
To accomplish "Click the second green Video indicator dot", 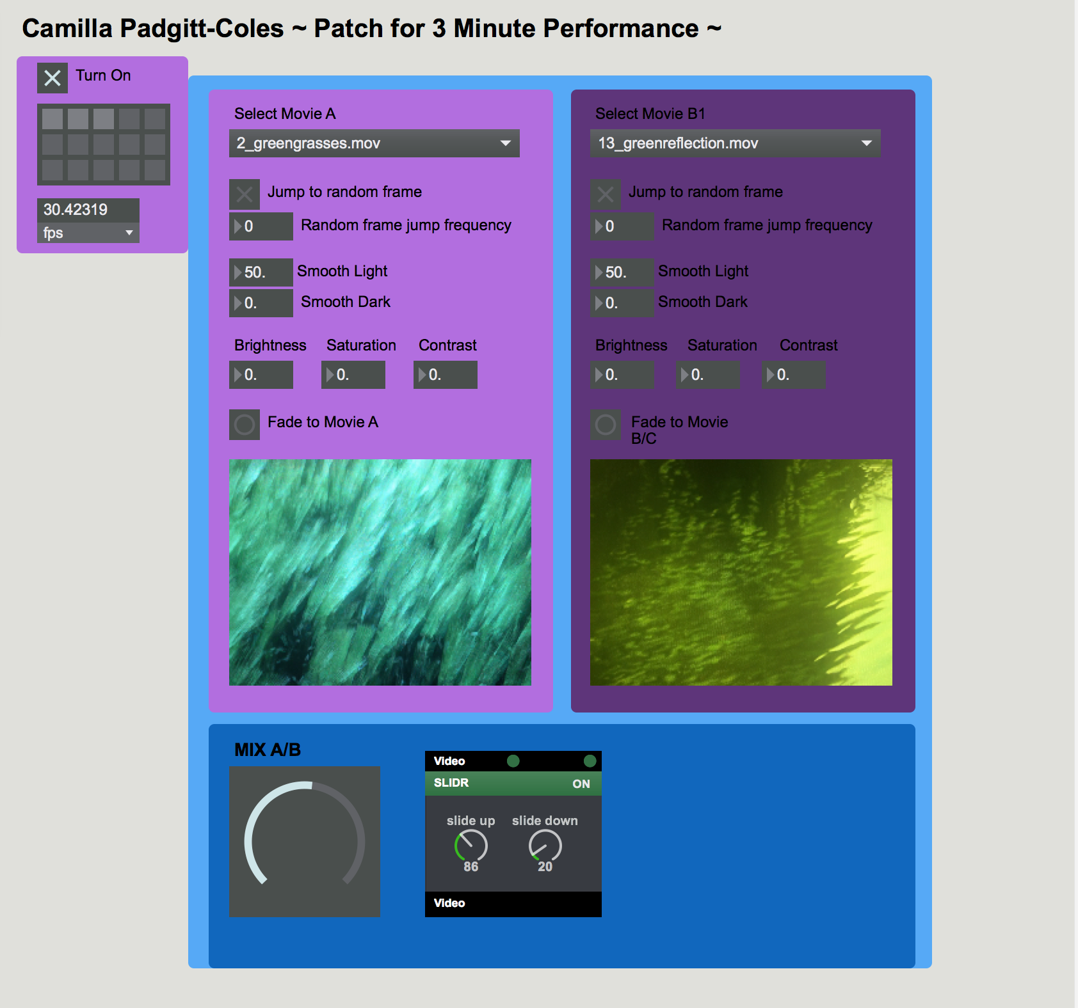I will pos(590,760).
